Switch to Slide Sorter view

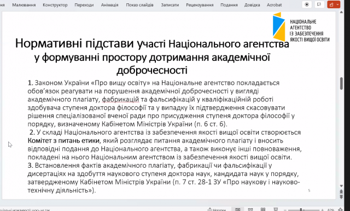click(250, 209)
